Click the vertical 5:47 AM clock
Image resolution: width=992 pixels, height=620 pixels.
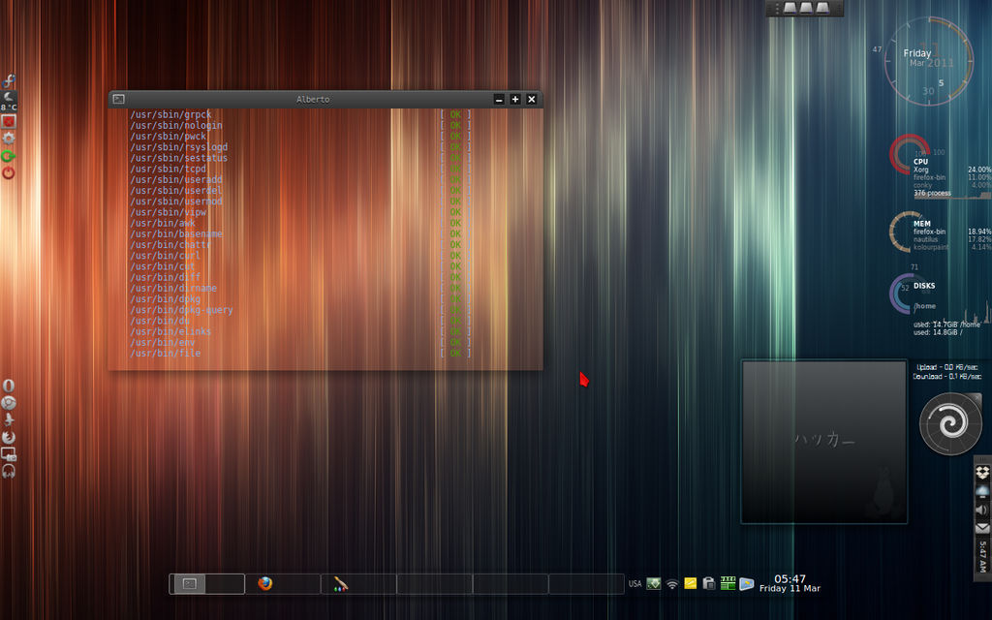(982, 557)
